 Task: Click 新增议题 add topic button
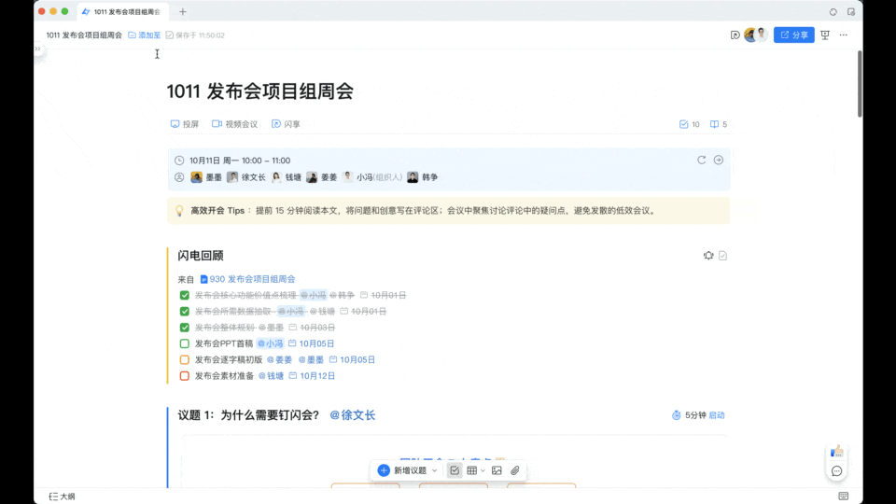pyautogui.click(x=402, y=470)
